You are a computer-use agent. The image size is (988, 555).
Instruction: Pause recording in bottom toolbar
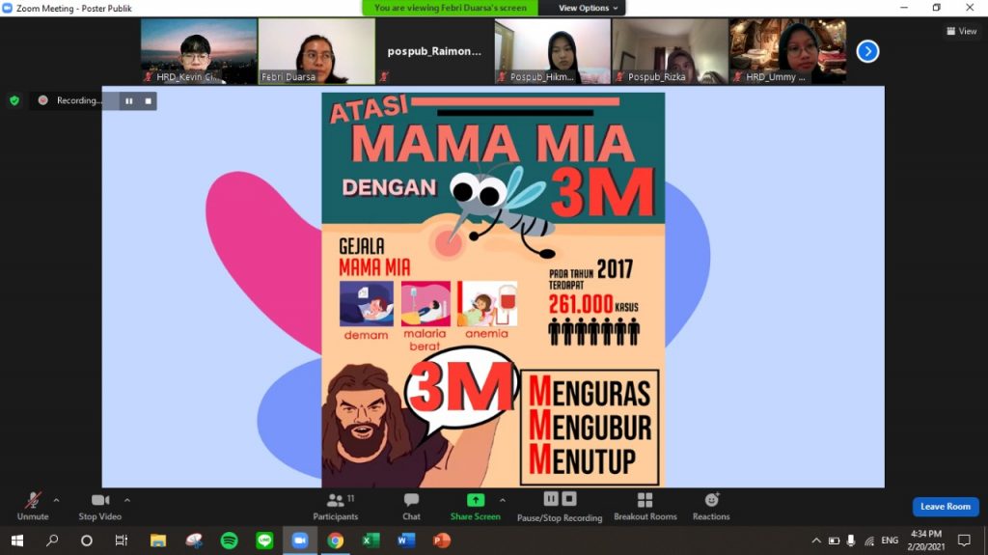click(551, 499)
